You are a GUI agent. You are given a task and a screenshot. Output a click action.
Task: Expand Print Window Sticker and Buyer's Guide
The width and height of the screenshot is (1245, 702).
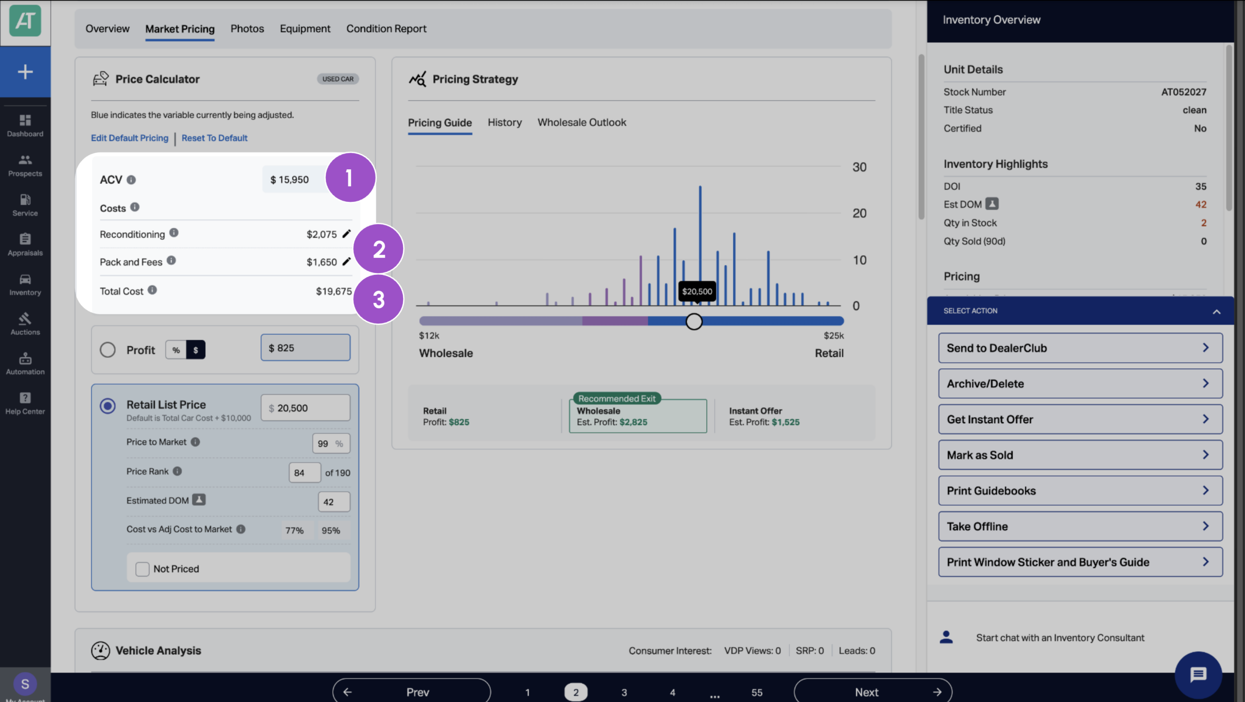click(x=1080, y=562)
